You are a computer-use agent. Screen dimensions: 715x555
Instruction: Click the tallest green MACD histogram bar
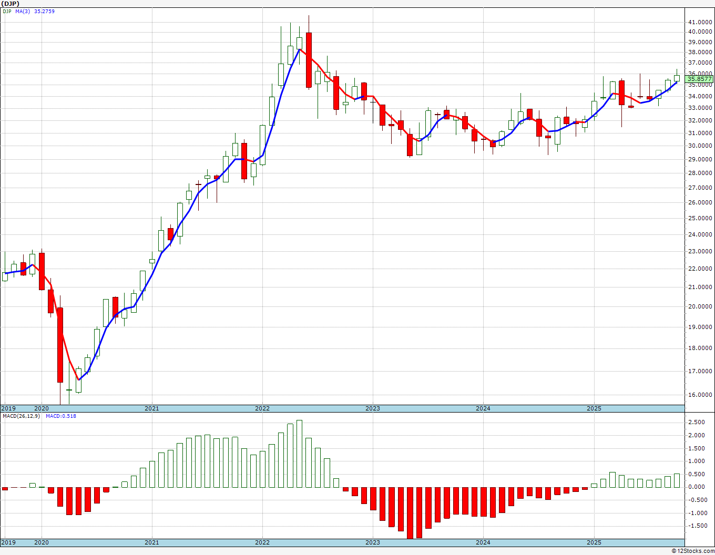299,453
